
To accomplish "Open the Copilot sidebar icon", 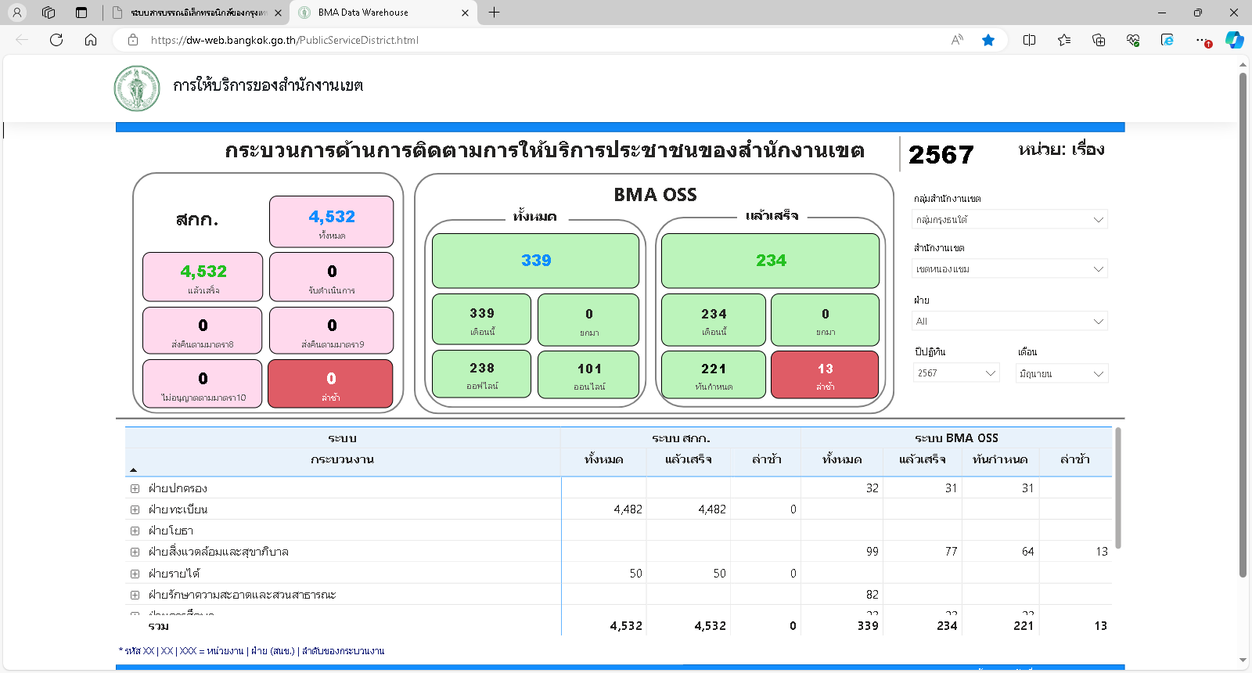I will 1234,40.
